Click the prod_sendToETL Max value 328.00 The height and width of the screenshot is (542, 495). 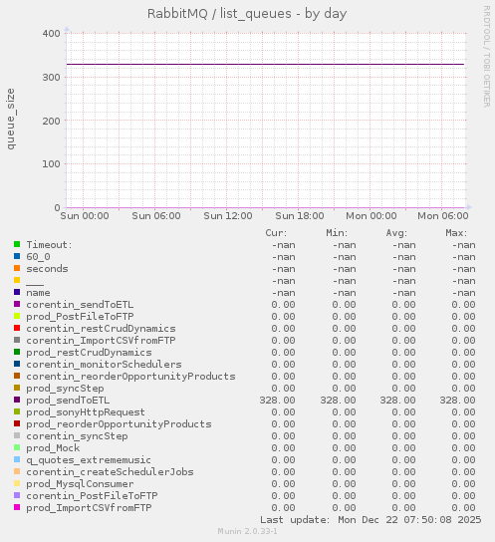(x=458, y=400)
